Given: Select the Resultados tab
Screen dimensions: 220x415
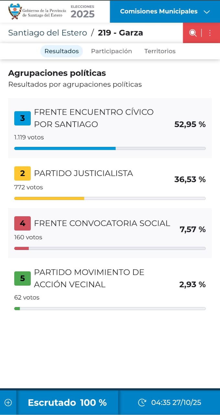Looking at the screenshot, I should pyautogui.click(x=62, y=51).
